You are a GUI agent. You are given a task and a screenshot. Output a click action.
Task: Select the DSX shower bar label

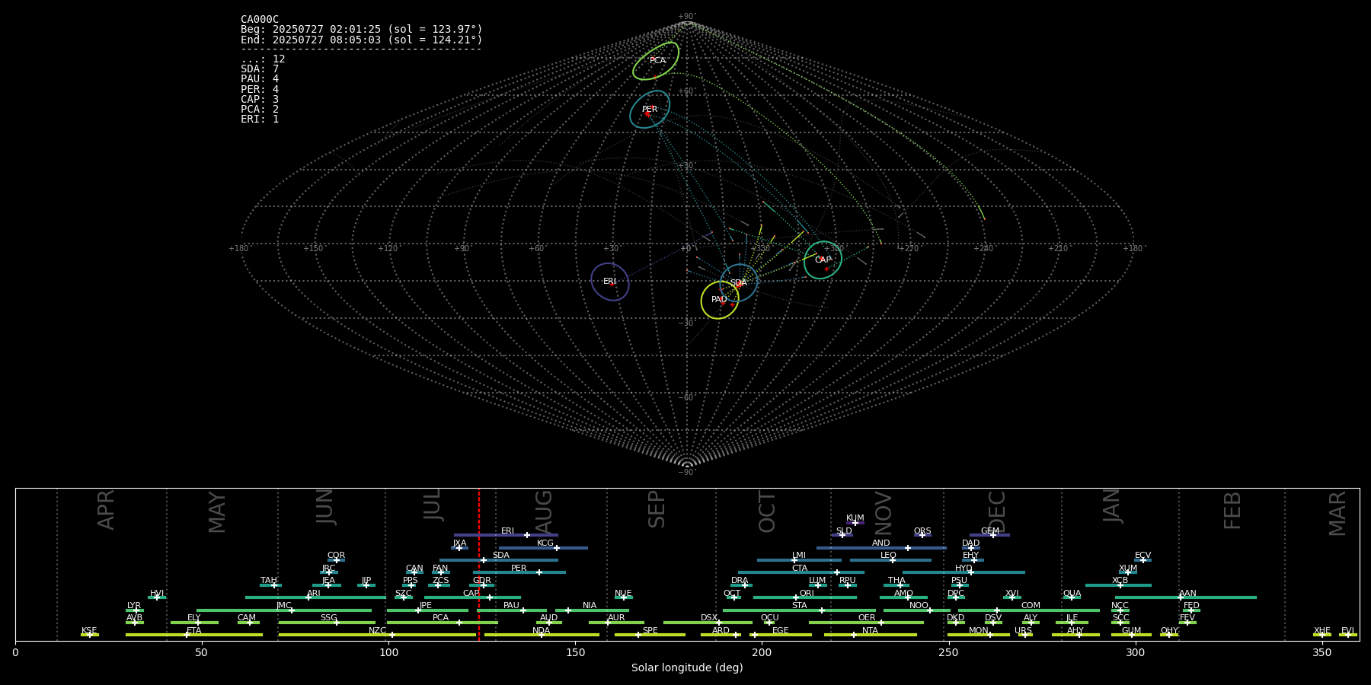tap(709, 618)
